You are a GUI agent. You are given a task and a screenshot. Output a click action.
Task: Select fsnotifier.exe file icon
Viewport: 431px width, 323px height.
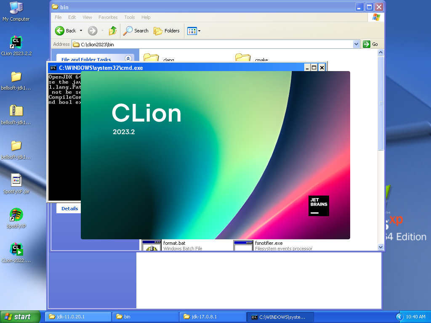coord(243,245)
